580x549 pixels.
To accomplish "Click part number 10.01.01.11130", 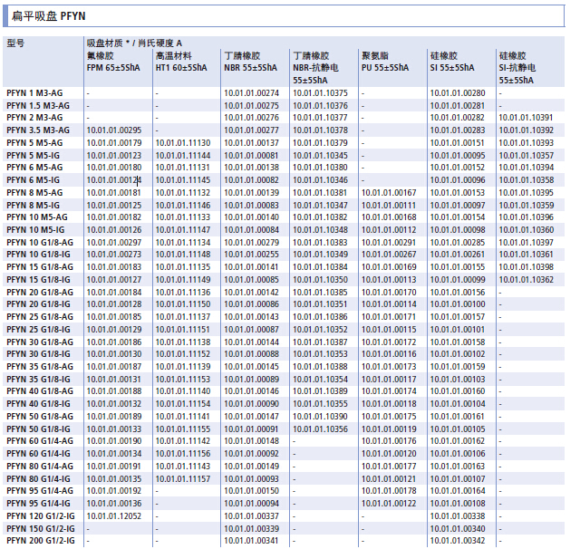I will pyautogui.click(x=183, y=143).
